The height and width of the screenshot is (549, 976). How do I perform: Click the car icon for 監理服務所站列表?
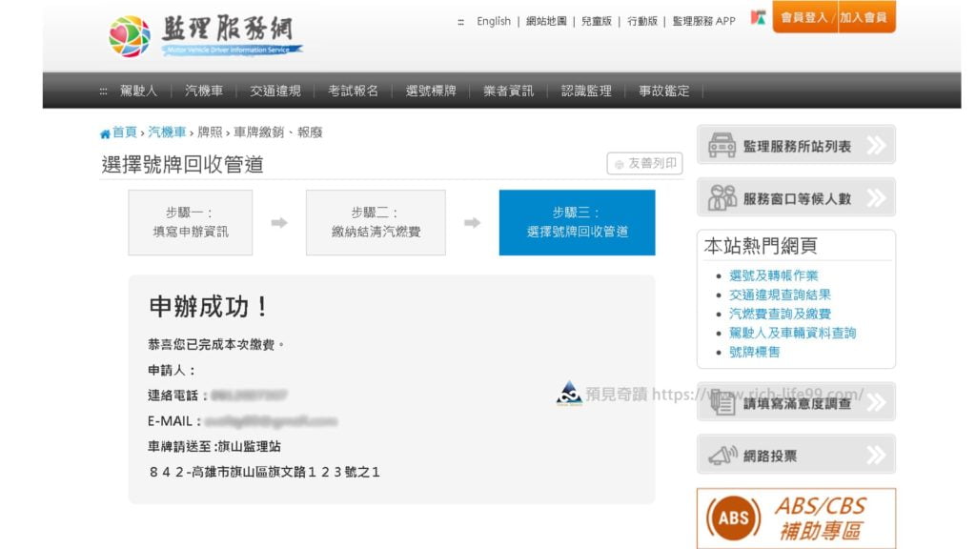click(x=722, y=145)
